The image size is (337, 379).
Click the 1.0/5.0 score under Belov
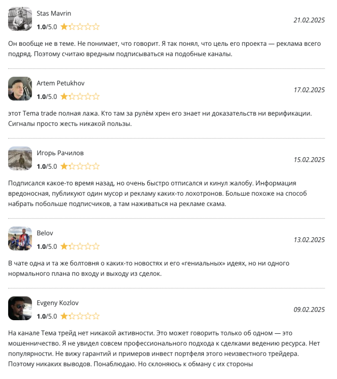47,247
